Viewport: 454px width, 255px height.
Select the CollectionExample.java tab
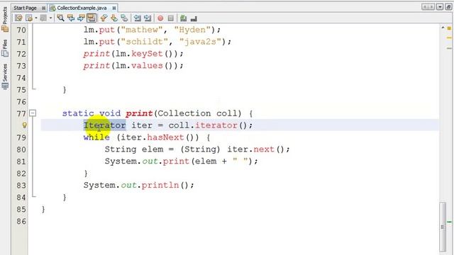coord(82,8)
